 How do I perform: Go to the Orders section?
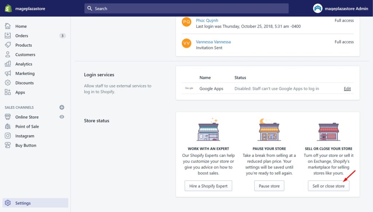click(21, 36)
